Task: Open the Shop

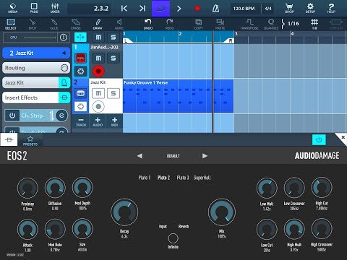Action: [x=289, y=8]
